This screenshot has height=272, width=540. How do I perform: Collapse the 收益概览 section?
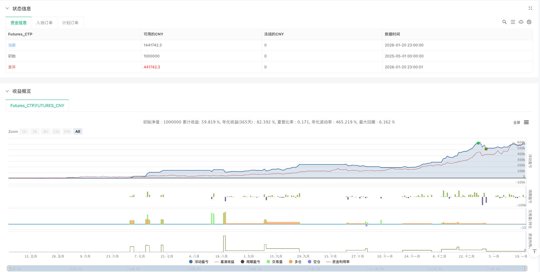pos(7,91)
